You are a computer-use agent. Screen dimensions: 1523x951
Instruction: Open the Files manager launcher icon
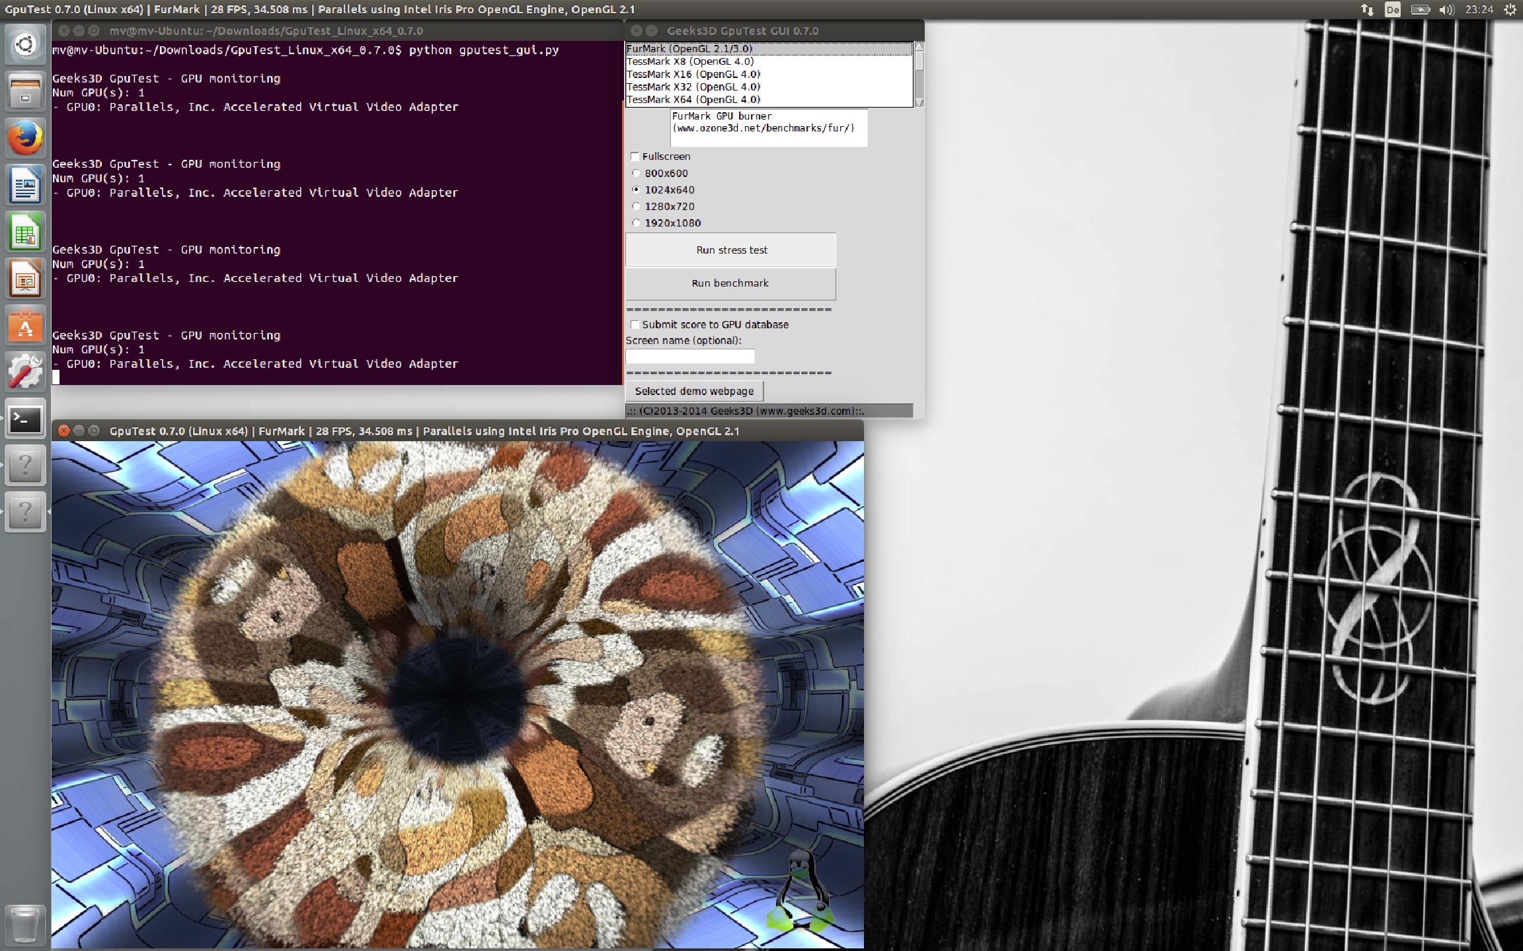pyautogui.click(x=25, y=91)
